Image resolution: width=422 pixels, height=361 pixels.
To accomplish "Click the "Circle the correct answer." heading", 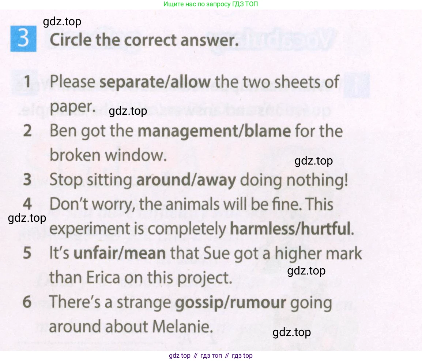I will [x=144, y=40].
